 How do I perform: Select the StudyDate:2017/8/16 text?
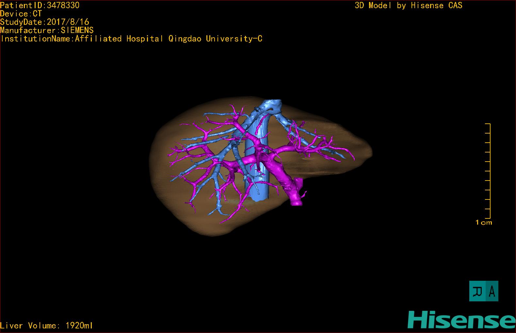(x=44, y=22)
